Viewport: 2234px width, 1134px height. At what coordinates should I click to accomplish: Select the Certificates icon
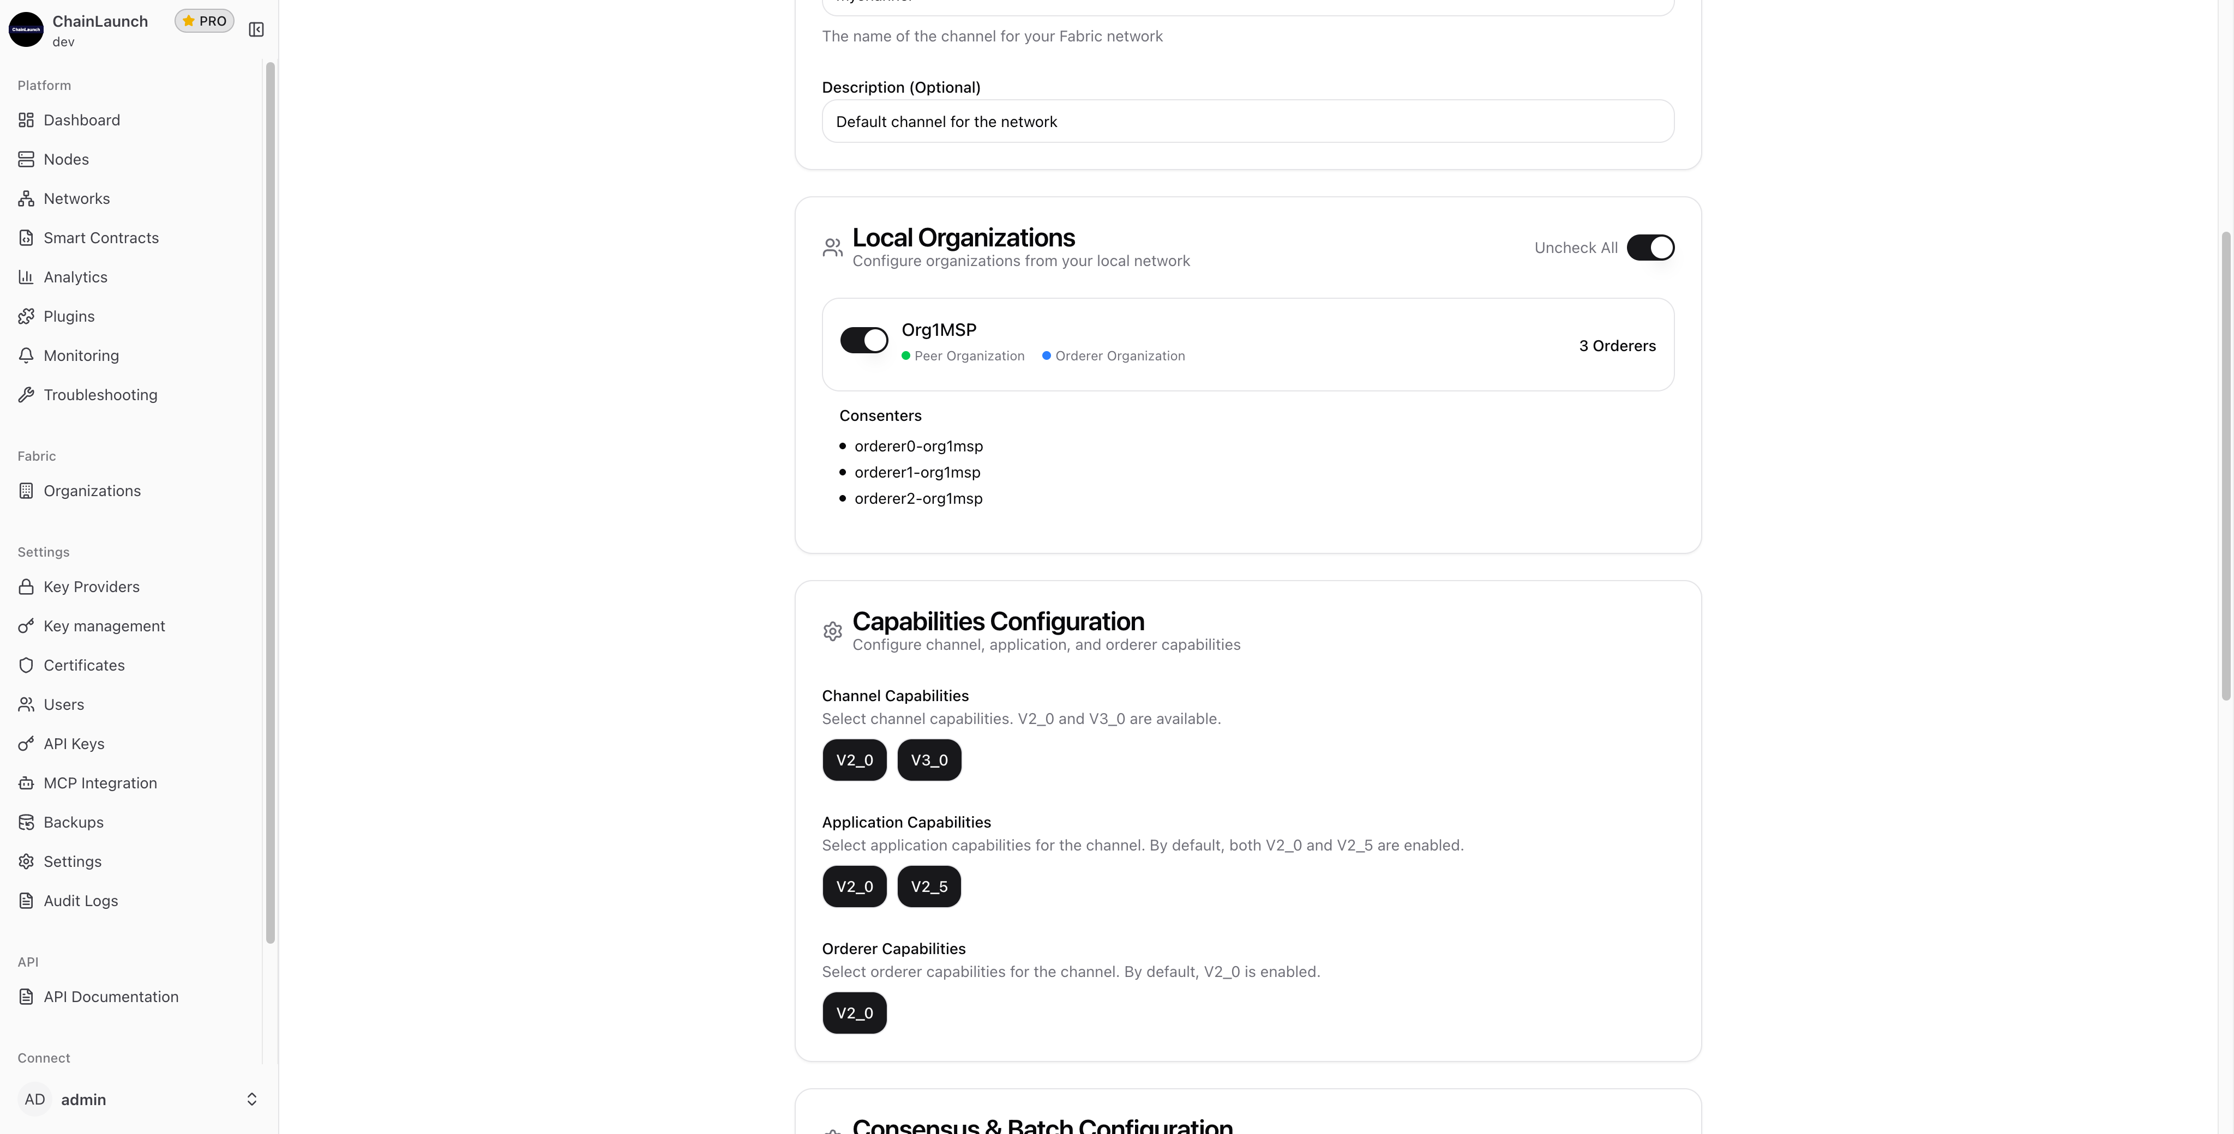26,665
